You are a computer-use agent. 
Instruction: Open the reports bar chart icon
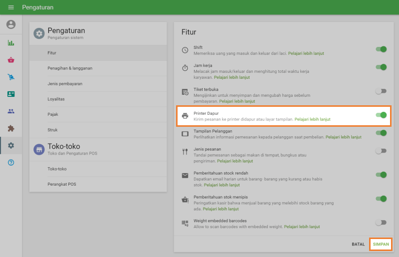point(11,43)
